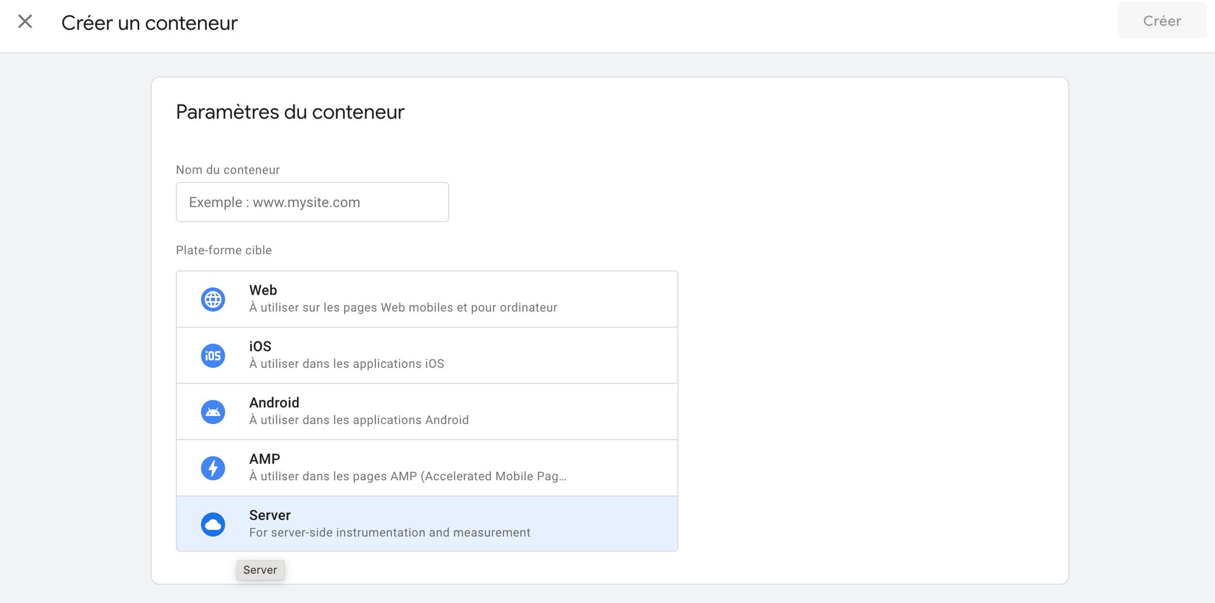1215x603 pixels.
Task: Click the Android robot icon
Action: point(213,412)
